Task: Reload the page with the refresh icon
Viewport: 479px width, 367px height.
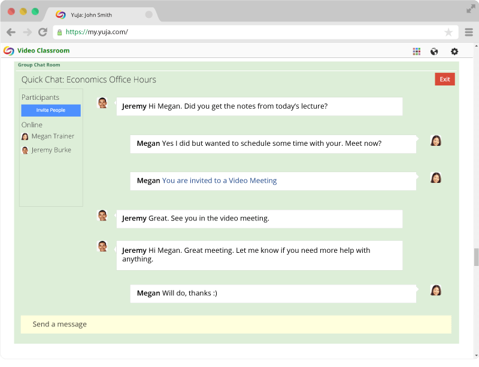Action: tap(43, 32)
